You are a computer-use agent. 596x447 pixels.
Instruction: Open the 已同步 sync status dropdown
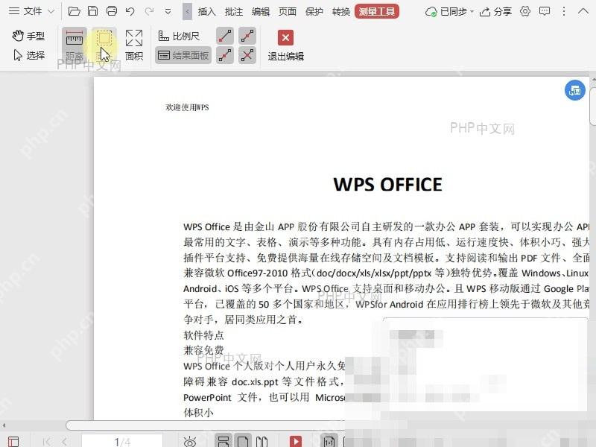click(449, 12)
